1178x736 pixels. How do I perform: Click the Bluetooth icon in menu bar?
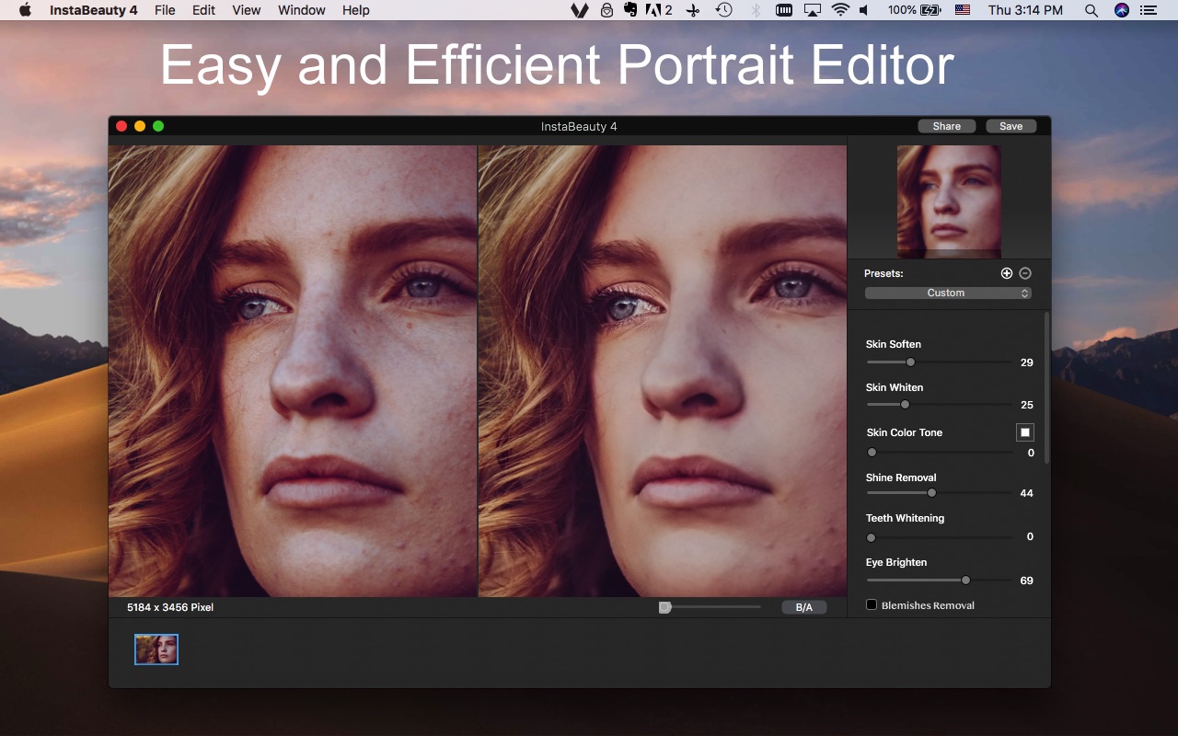[756, 10]
